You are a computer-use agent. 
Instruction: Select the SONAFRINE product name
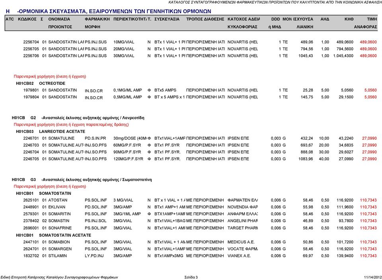pos(60,228)
